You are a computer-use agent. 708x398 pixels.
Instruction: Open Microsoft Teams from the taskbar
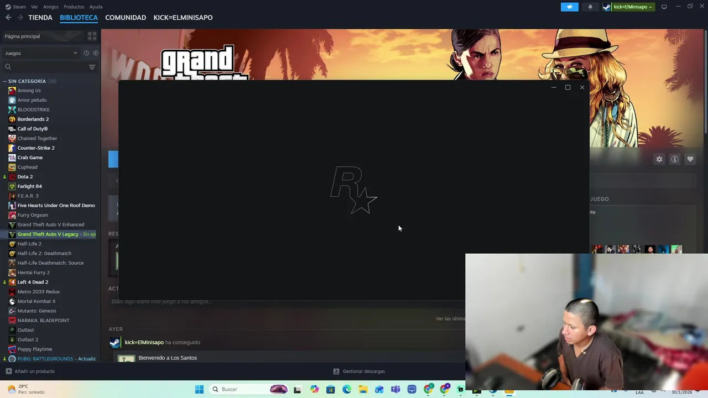coord(395,389)
